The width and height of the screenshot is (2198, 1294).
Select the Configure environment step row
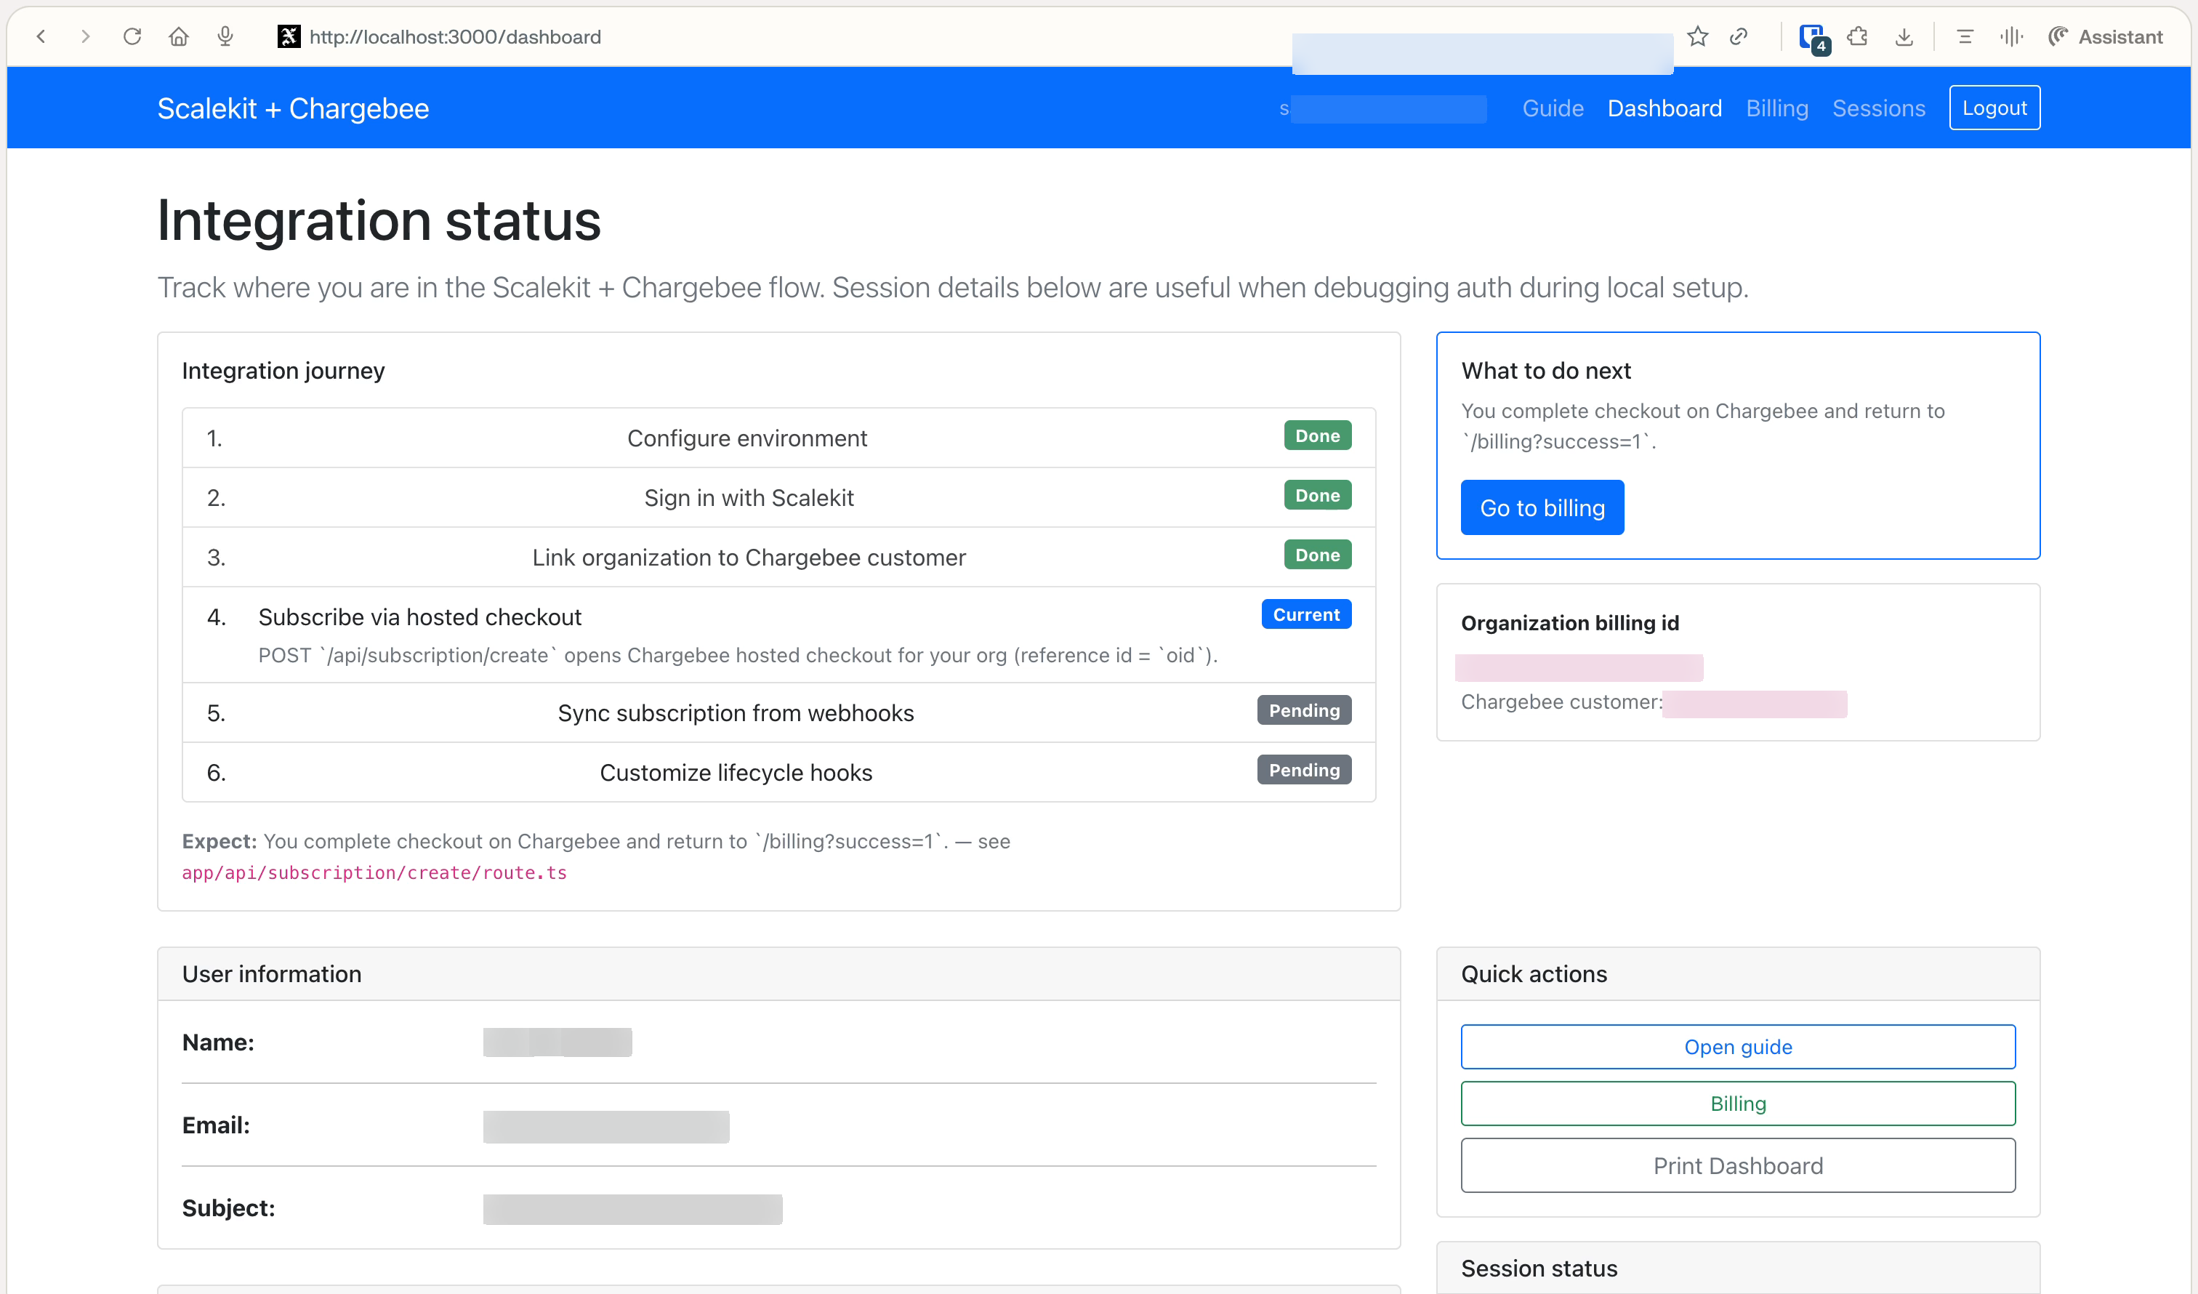click(x=778, y=437)
